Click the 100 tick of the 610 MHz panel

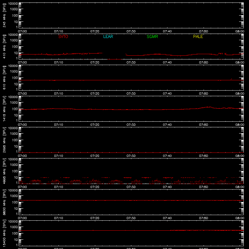pyautogui.click(x=15, y=78)
